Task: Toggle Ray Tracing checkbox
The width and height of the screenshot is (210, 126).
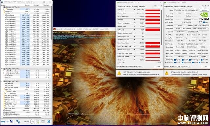Action: coord(183,63)
